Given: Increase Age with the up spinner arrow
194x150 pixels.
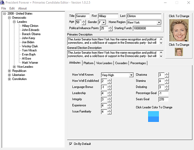Looking at the screenshot, I should (84, 21).
